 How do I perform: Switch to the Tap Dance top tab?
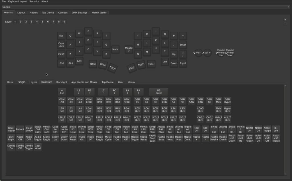click(48, 13)
